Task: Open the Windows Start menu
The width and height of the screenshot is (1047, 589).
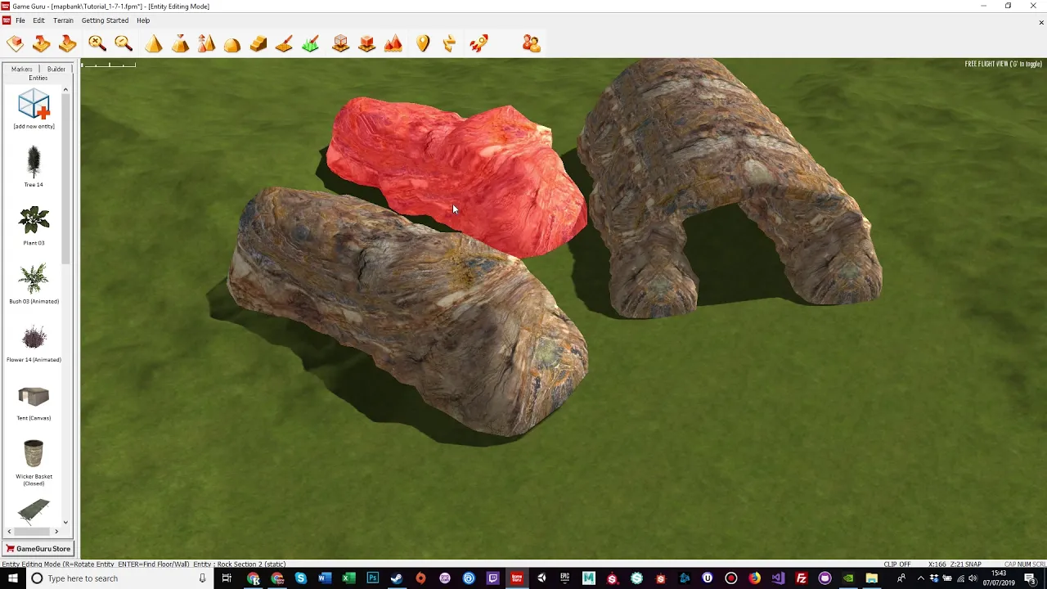Action: point(12,578)
